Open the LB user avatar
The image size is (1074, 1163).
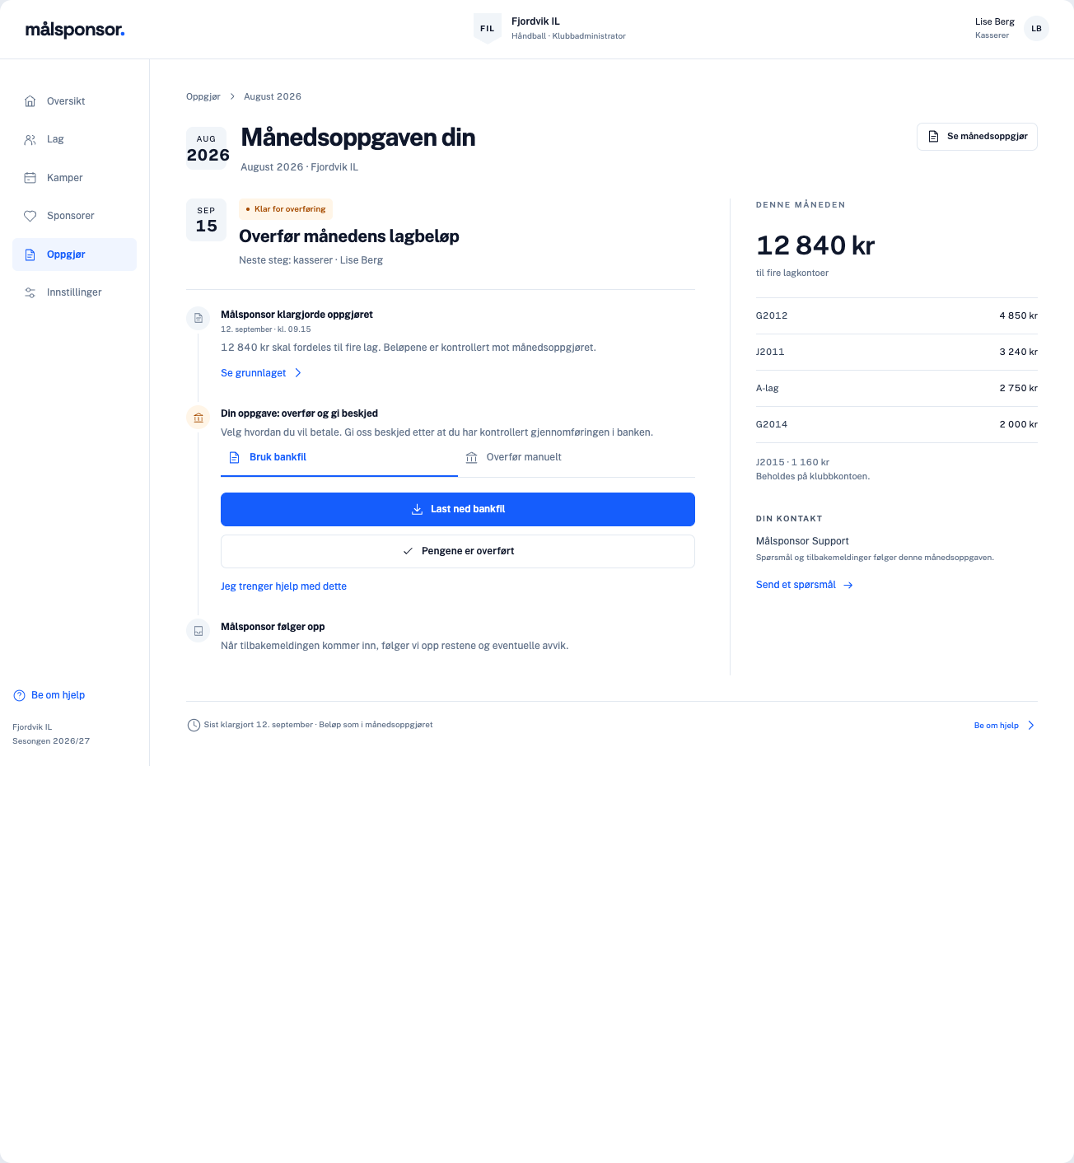(1036, 29)
